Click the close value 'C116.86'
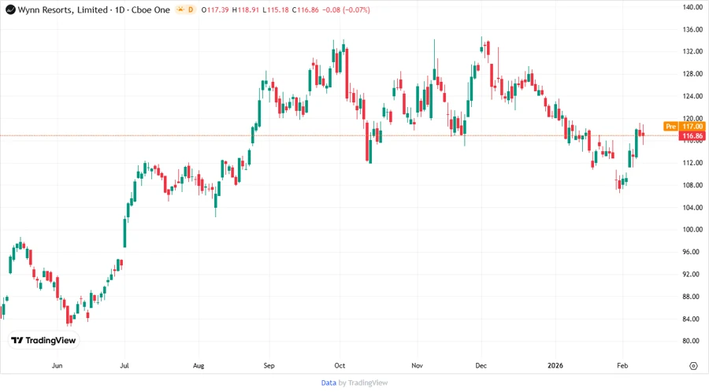This screenshot has width=709, height=392. [305, 9]
